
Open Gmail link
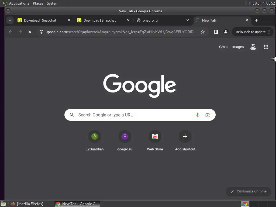pyautogui.click(x=223, y=47)
